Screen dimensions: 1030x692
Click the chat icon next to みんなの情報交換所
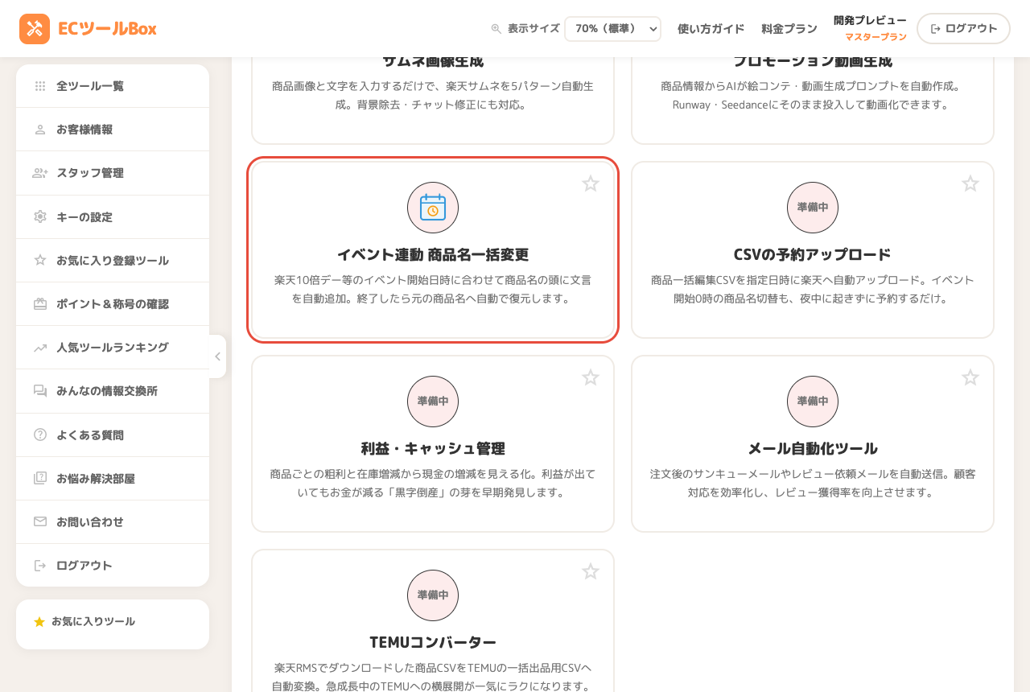(x=40, y=391)
